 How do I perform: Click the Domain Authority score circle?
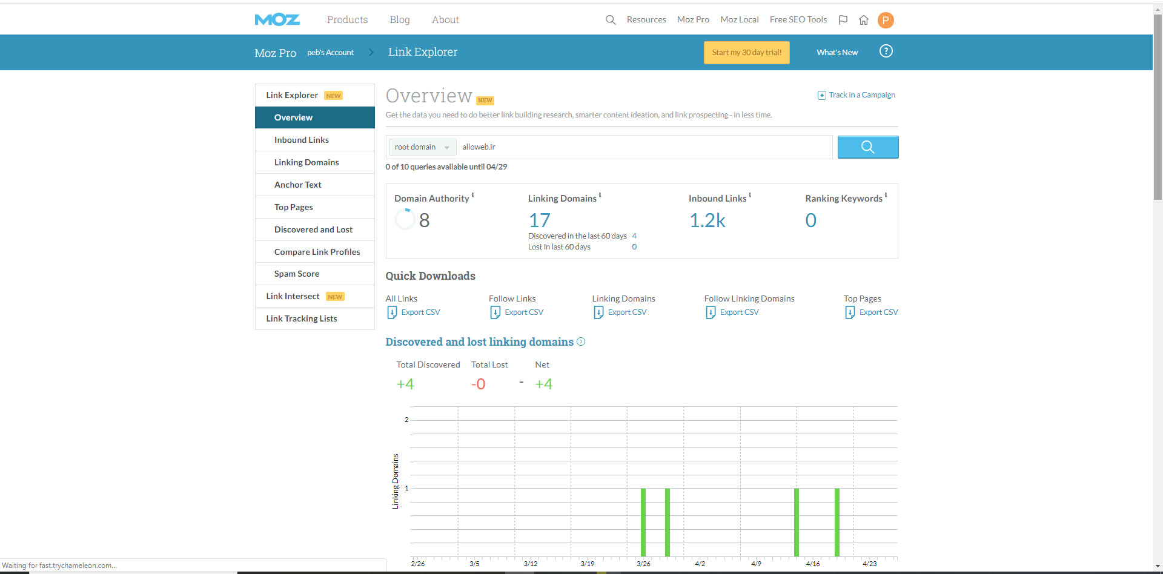(405, 219)
